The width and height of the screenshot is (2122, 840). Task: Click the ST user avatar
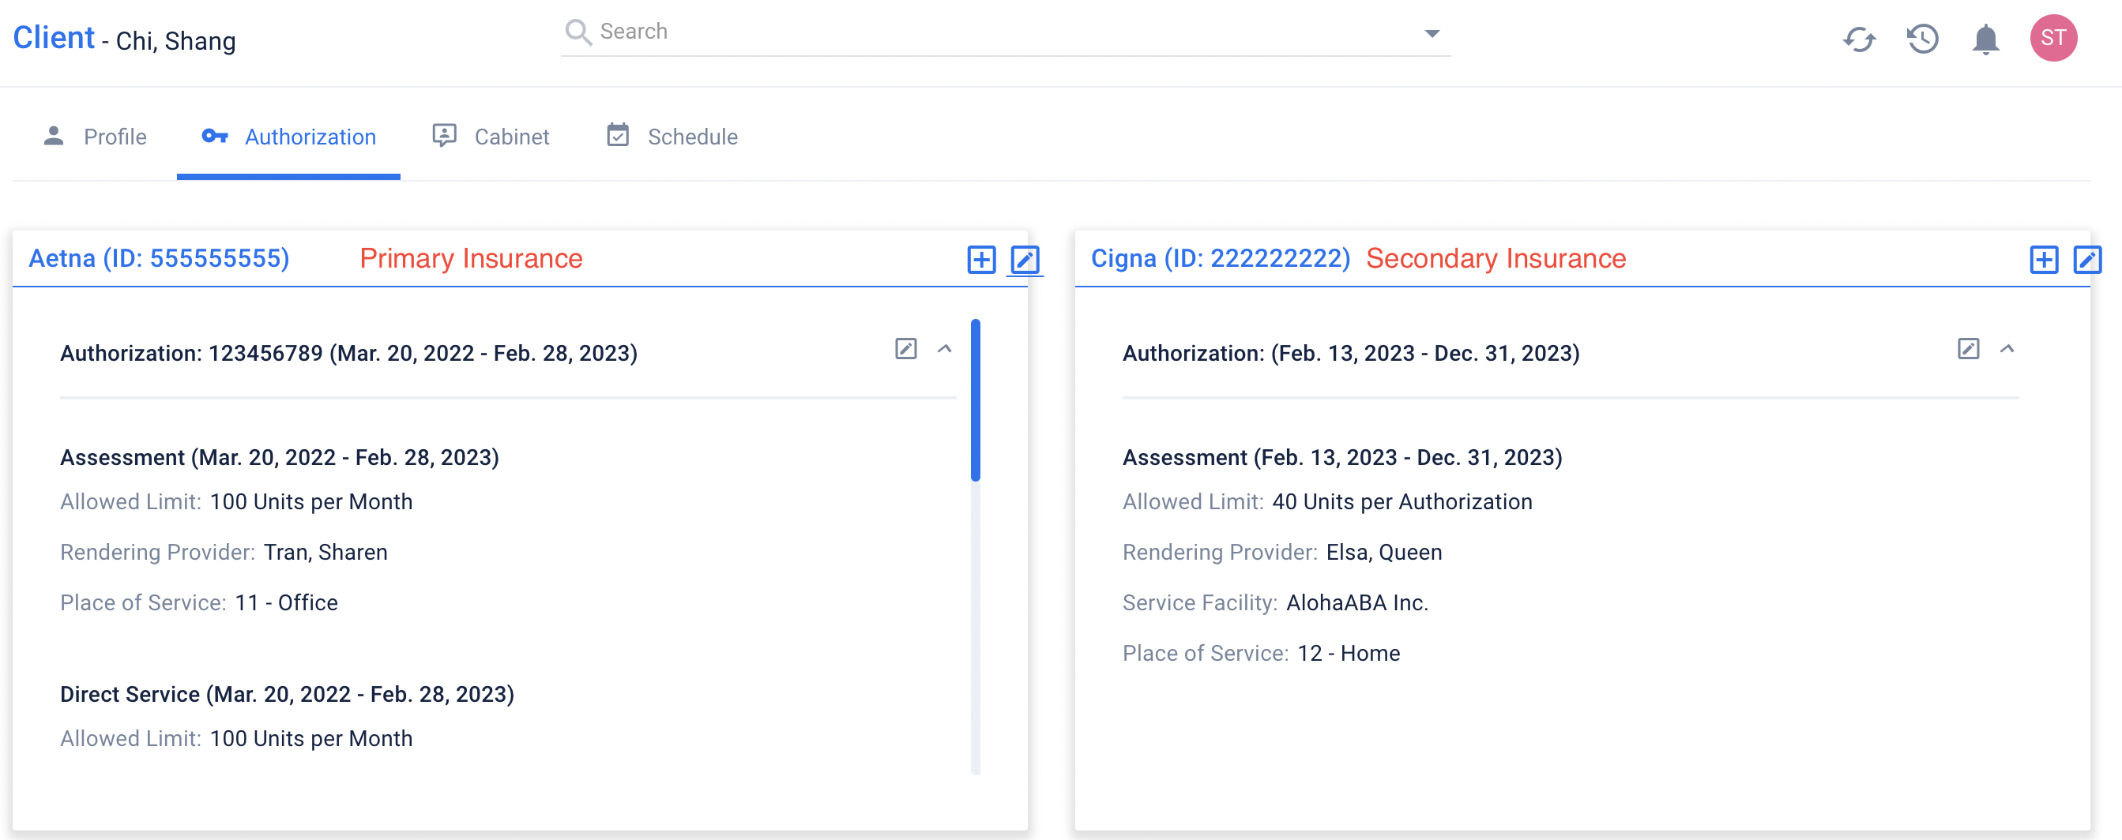pyautogui.click(x=2054, y=39)
